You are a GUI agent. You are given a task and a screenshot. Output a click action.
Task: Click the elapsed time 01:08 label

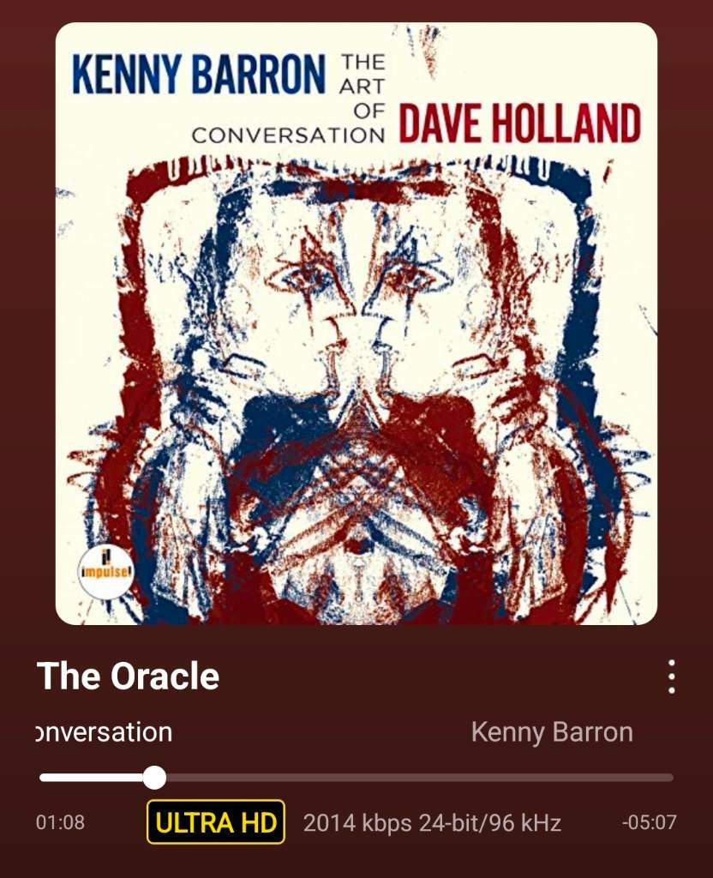point(61,822)
